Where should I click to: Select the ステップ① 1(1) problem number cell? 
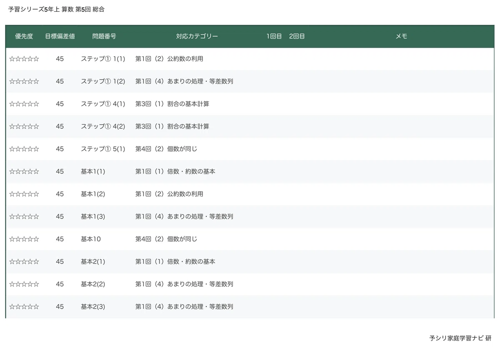(x=103, y=59)
